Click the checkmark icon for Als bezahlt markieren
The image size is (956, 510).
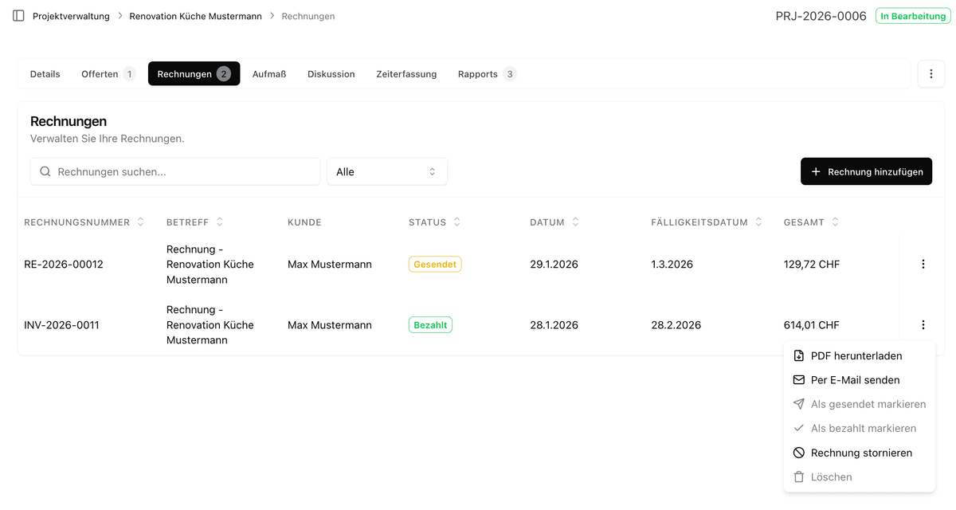coord(798,428)
